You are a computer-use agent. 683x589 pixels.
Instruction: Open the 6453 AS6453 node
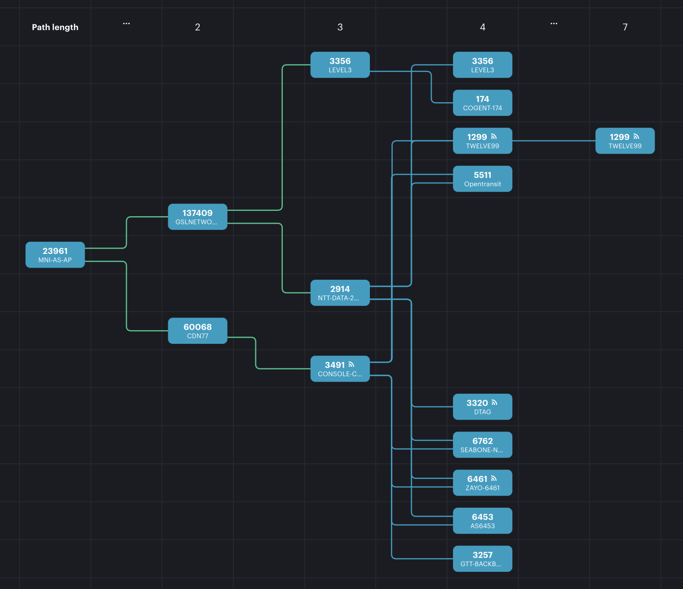point(482,521)
